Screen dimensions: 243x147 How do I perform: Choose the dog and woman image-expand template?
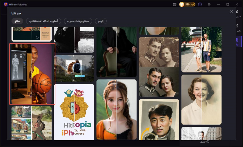74,68
